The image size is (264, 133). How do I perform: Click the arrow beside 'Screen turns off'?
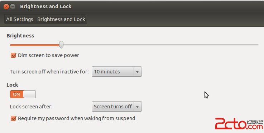(138, 107)
